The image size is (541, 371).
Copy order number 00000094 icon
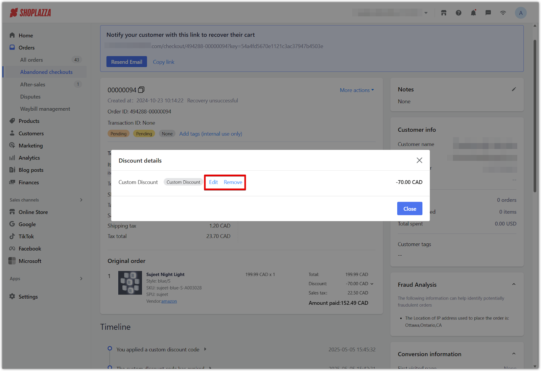(x=141, y=90)
